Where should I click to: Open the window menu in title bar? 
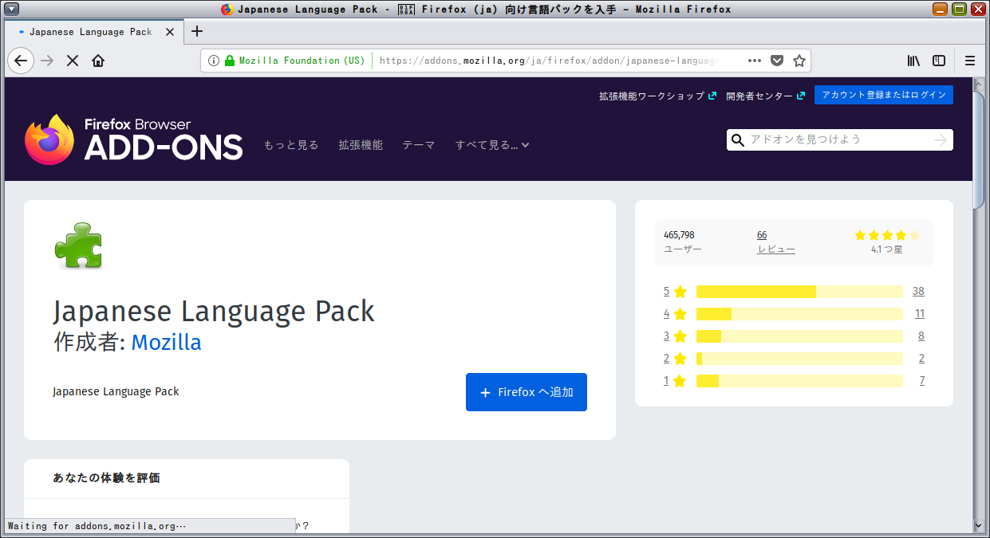pyautogui.click(x=12, y=10)
